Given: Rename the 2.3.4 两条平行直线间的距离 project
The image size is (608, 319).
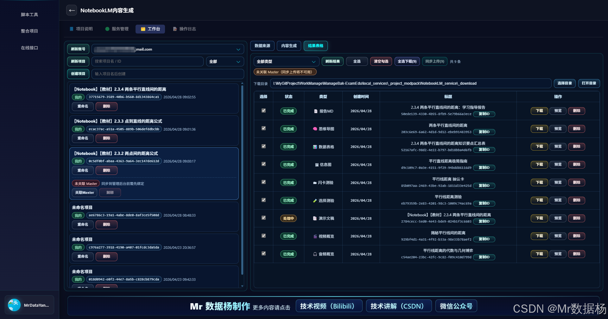Looking at the screenshot, I should 83,106.
